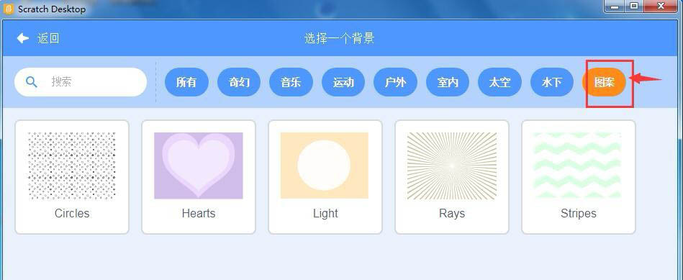The width and height of the screenshot is (683, 280).
Task: Choose the Stripes backdrop
Action: point(578,166)
